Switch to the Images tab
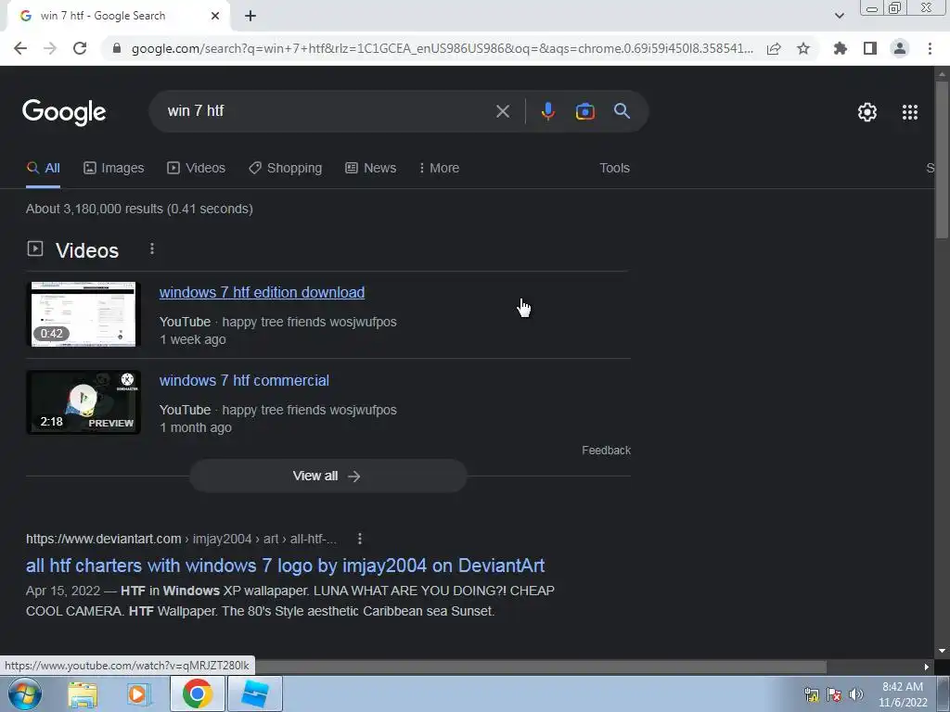 114,168
